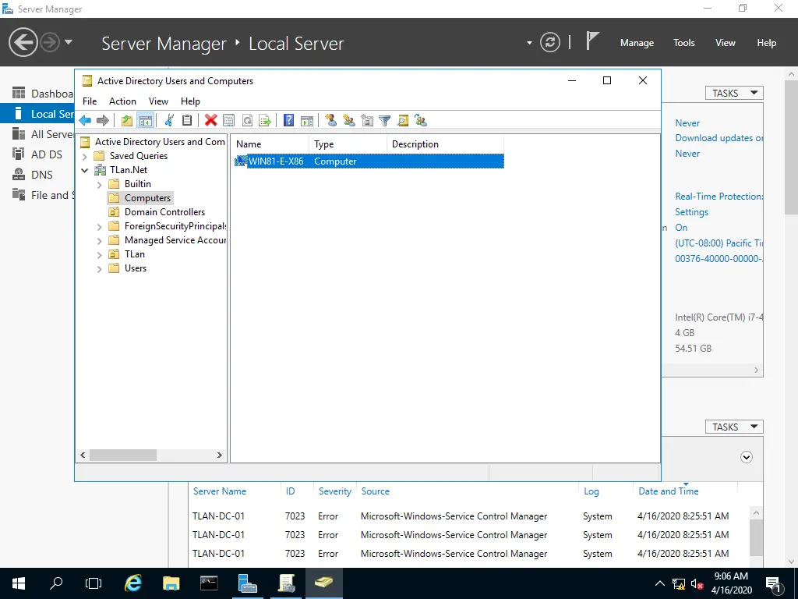Screen dimensions: 798x599
Task: Select AD DS in Server Manager sidebar
Action: [x=37, y=154]
